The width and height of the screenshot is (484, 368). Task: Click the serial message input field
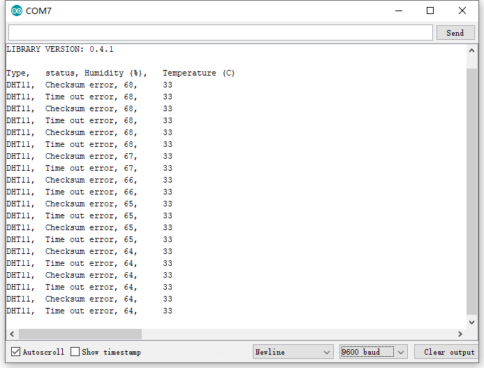221,33
